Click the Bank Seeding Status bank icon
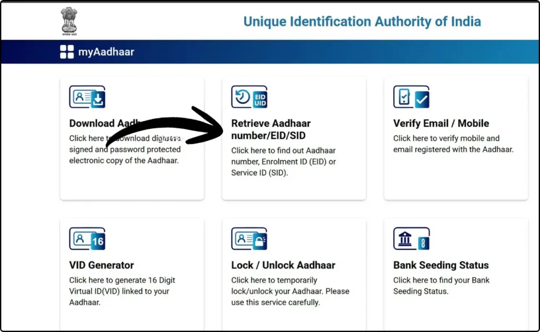This screenshot has width=540, height=332. click(411, 239)
